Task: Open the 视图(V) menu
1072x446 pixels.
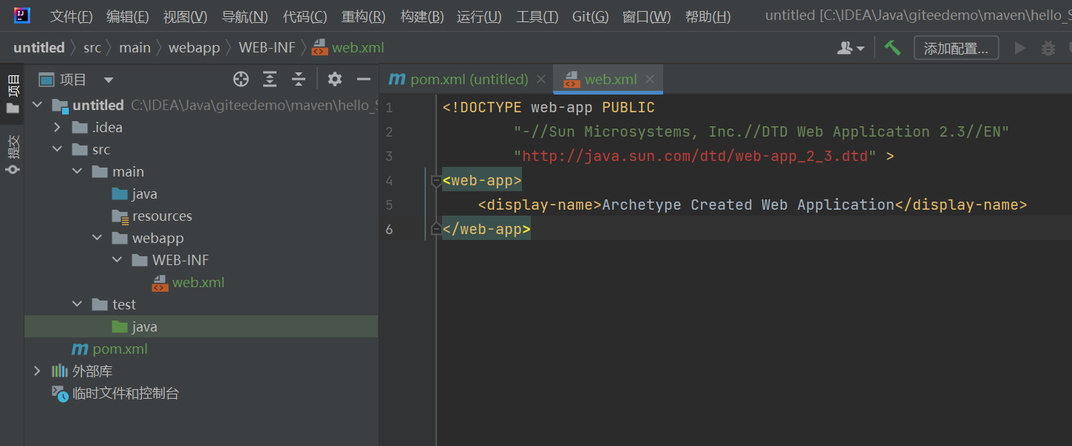Action: [185, 16]
